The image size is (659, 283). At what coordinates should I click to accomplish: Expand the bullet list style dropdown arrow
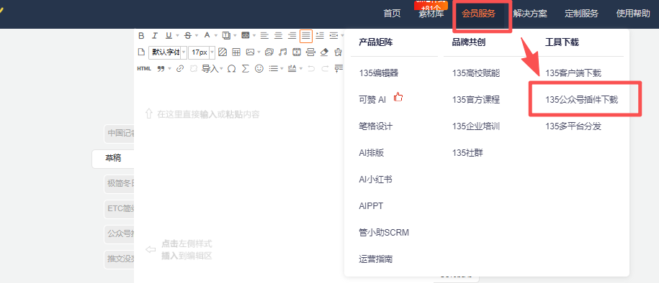[282, 69]
